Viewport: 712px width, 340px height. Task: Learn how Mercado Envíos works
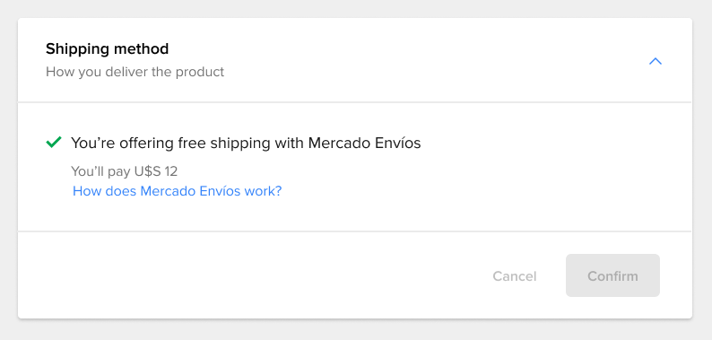(177, 191)
